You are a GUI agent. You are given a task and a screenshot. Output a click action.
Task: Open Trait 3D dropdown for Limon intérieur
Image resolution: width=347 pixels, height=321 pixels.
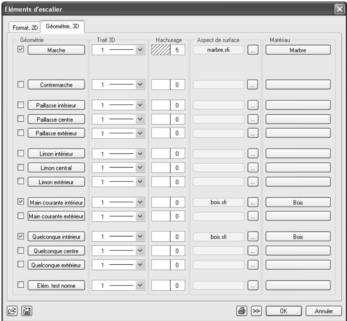[x=140, y=154]
